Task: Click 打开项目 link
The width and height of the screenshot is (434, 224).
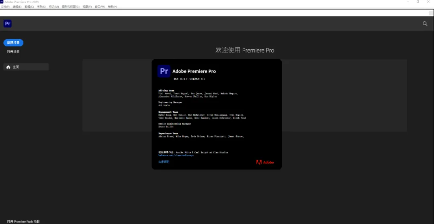Action: click(x=13, y=52)
